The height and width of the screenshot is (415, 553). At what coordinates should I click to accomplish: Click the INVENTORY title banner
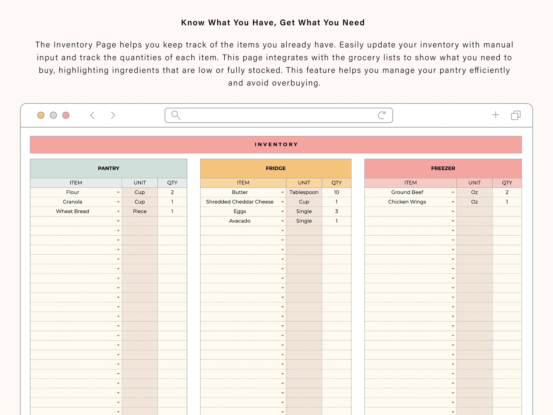point(276,144)
